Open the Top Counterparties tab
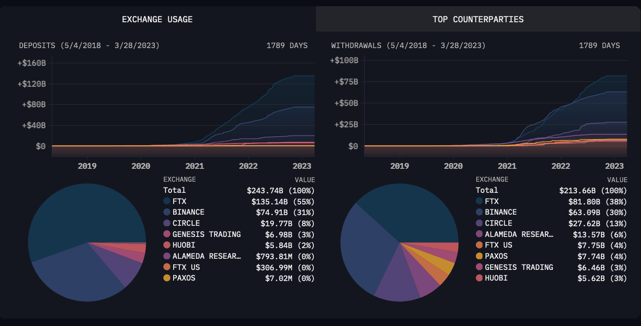 point(478,19)
